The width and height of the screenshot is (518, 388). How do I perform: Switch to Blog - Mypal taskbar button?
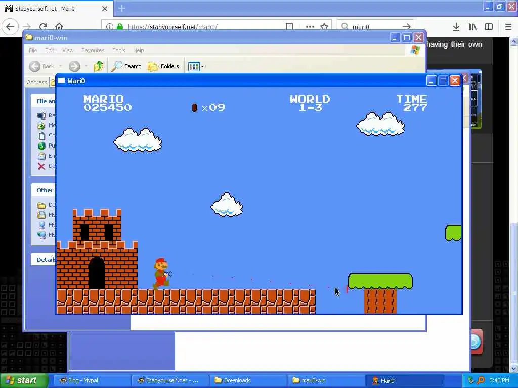91,380
